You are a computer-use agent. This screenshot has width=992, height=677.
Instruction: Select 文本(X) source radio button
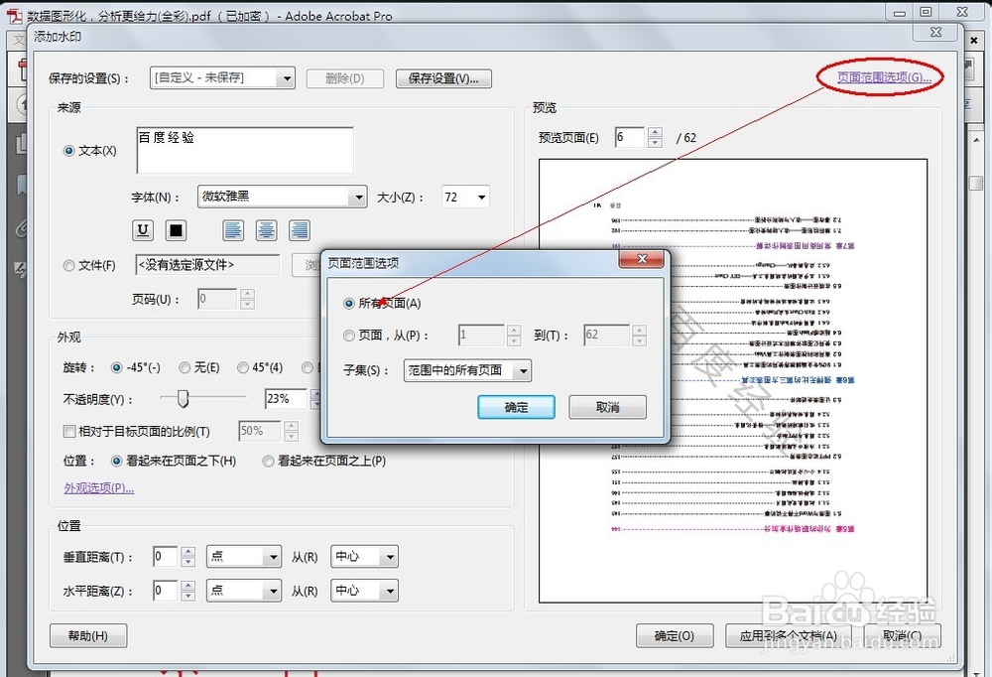[x=69, y=151]
